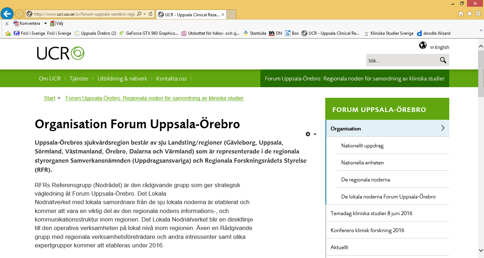
Task: Open UCR - Uppsala Clinical Re... bookmark
Action: pyautogui.click(x=331, y=33)
